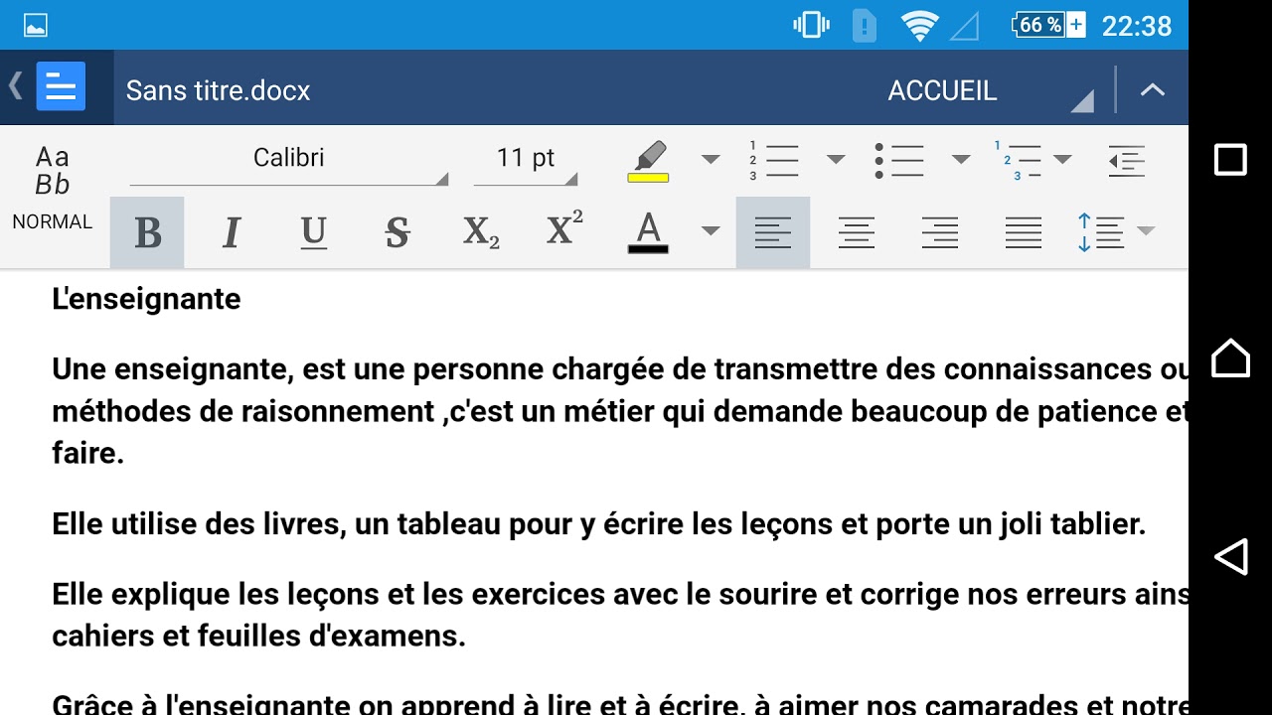Open the blue document app icon
The height and width of the screenshot is (715, 1272).
point(61,87)
